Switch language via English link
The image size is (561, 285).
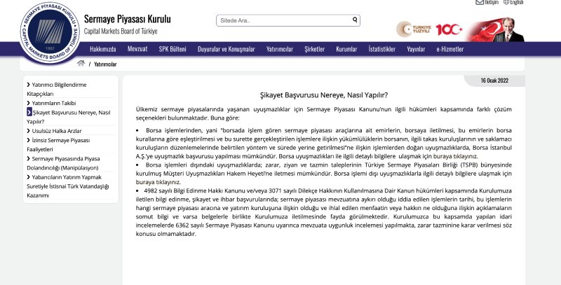[x=517, y=2]
